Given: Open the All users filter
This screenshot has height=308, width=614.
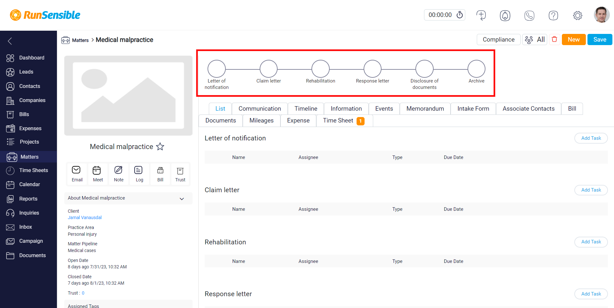Looking at the screenshot, I should 535,39.
